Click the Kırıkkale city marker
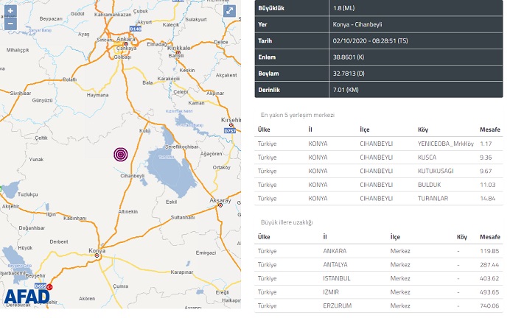Image resolution: width=510 pixels, height=318 pixels. (x=178, y=52)
